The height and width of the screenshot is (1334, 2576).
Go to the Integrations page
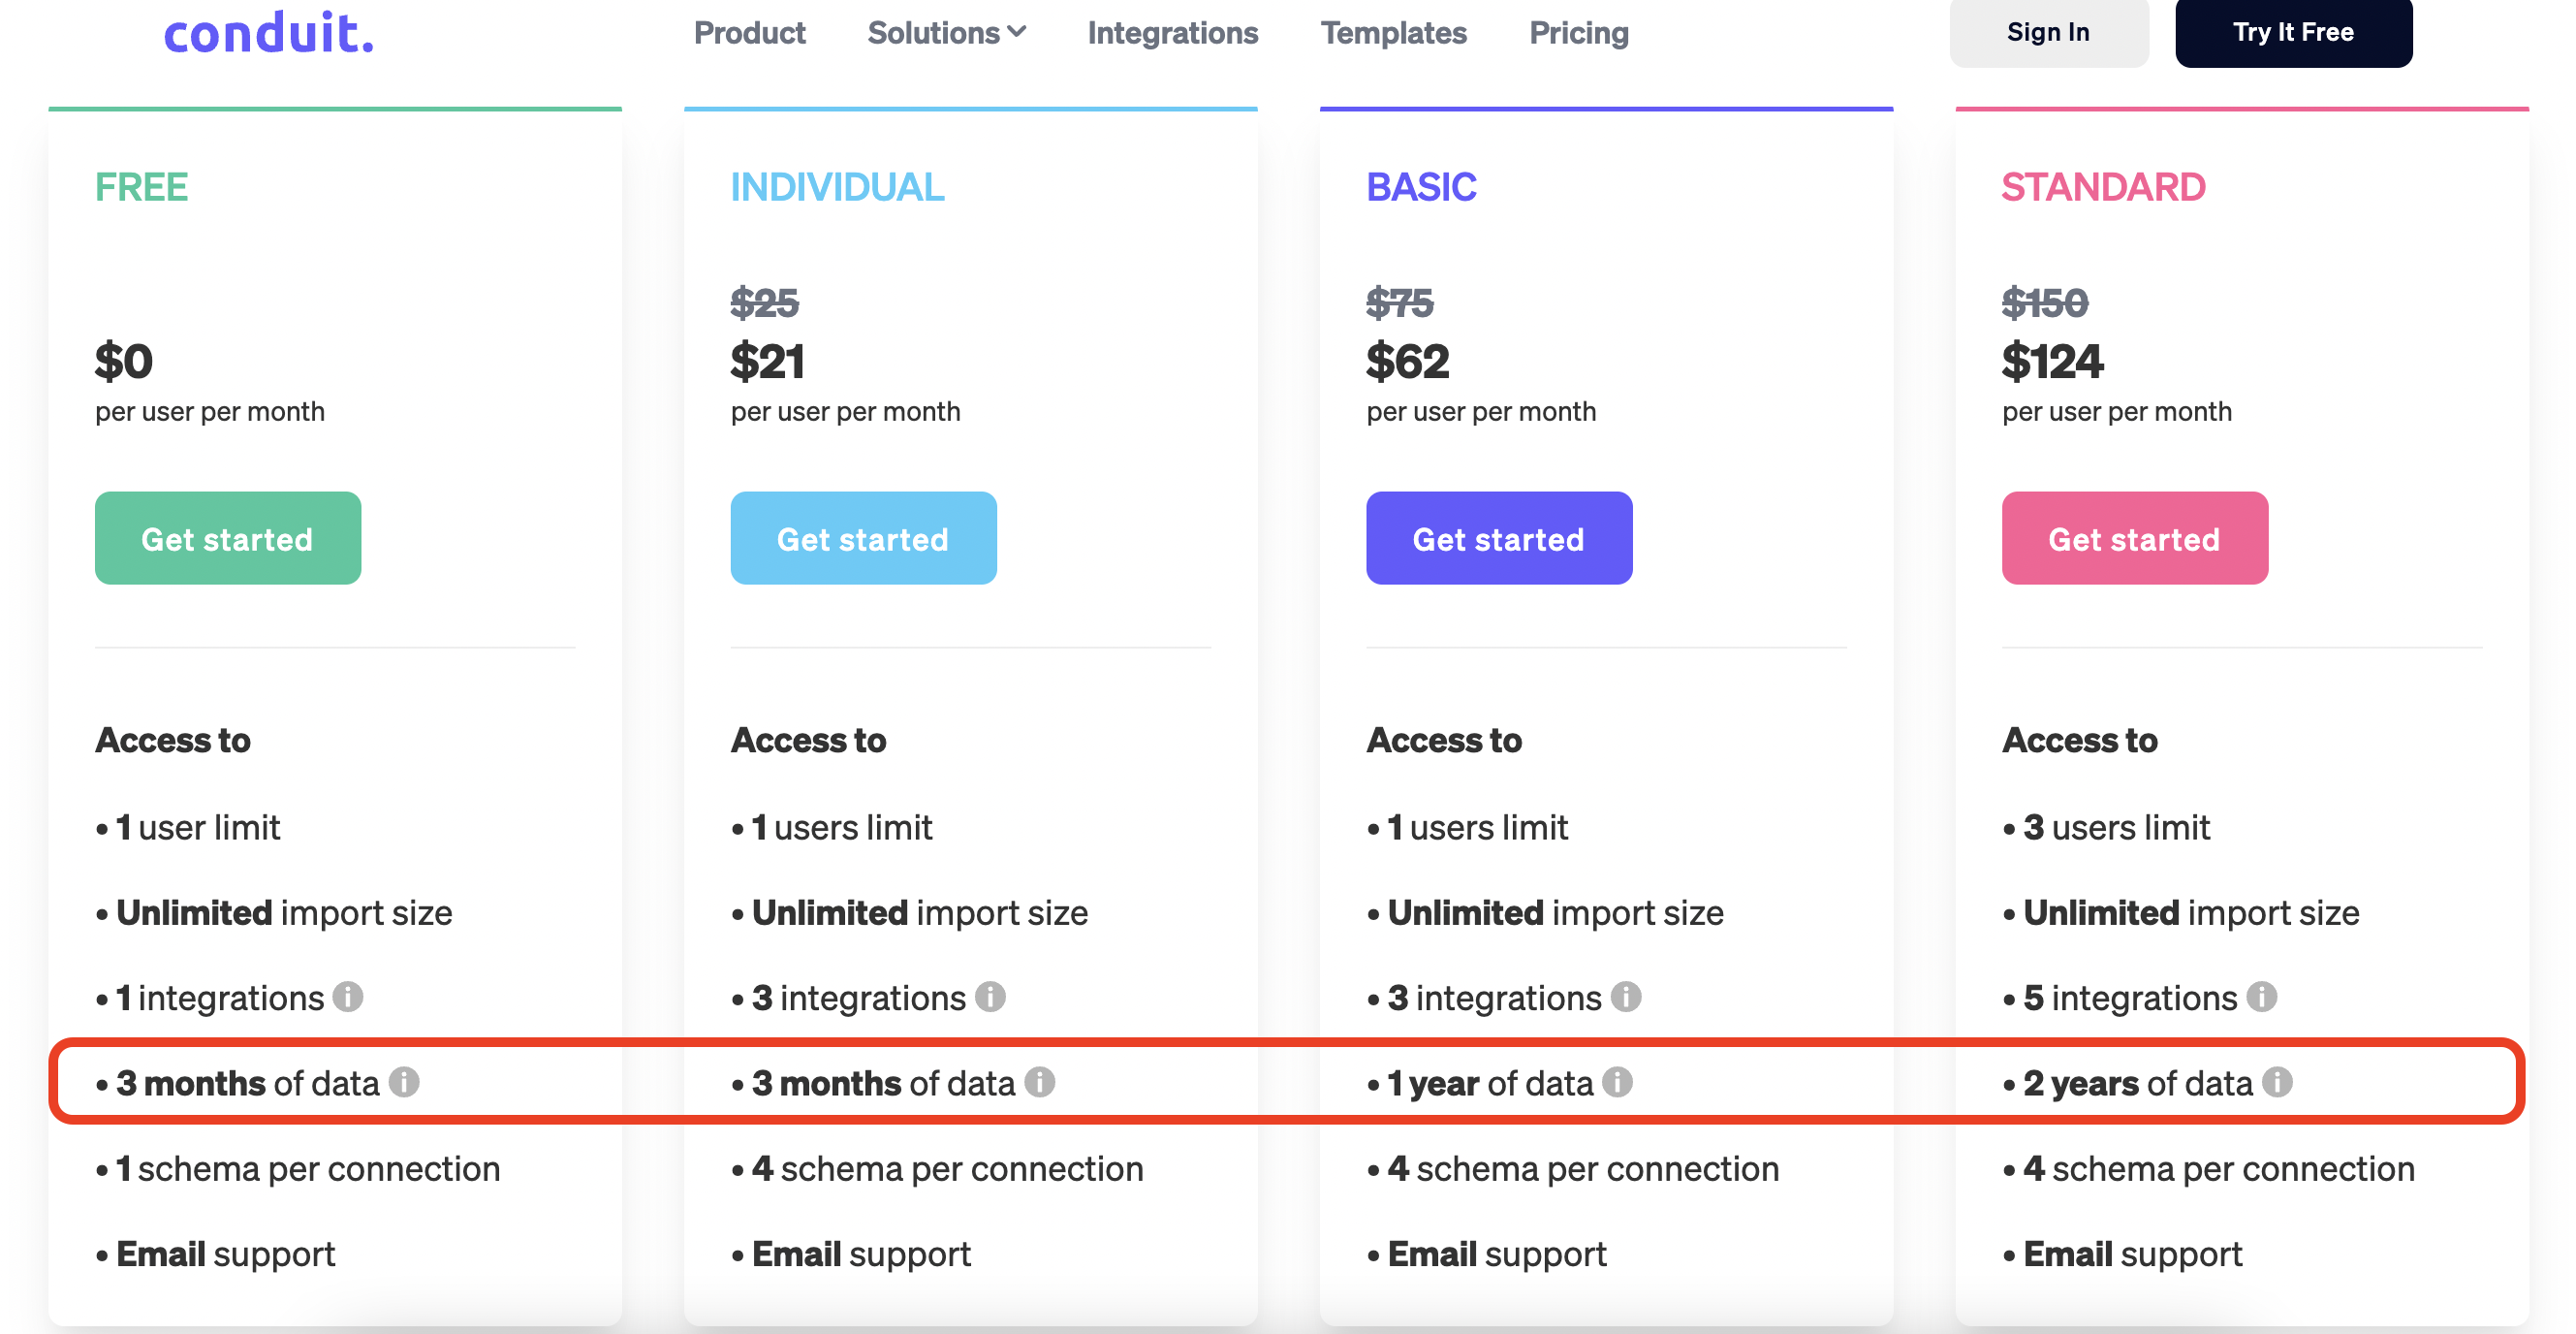click(x=1172, y=33)
